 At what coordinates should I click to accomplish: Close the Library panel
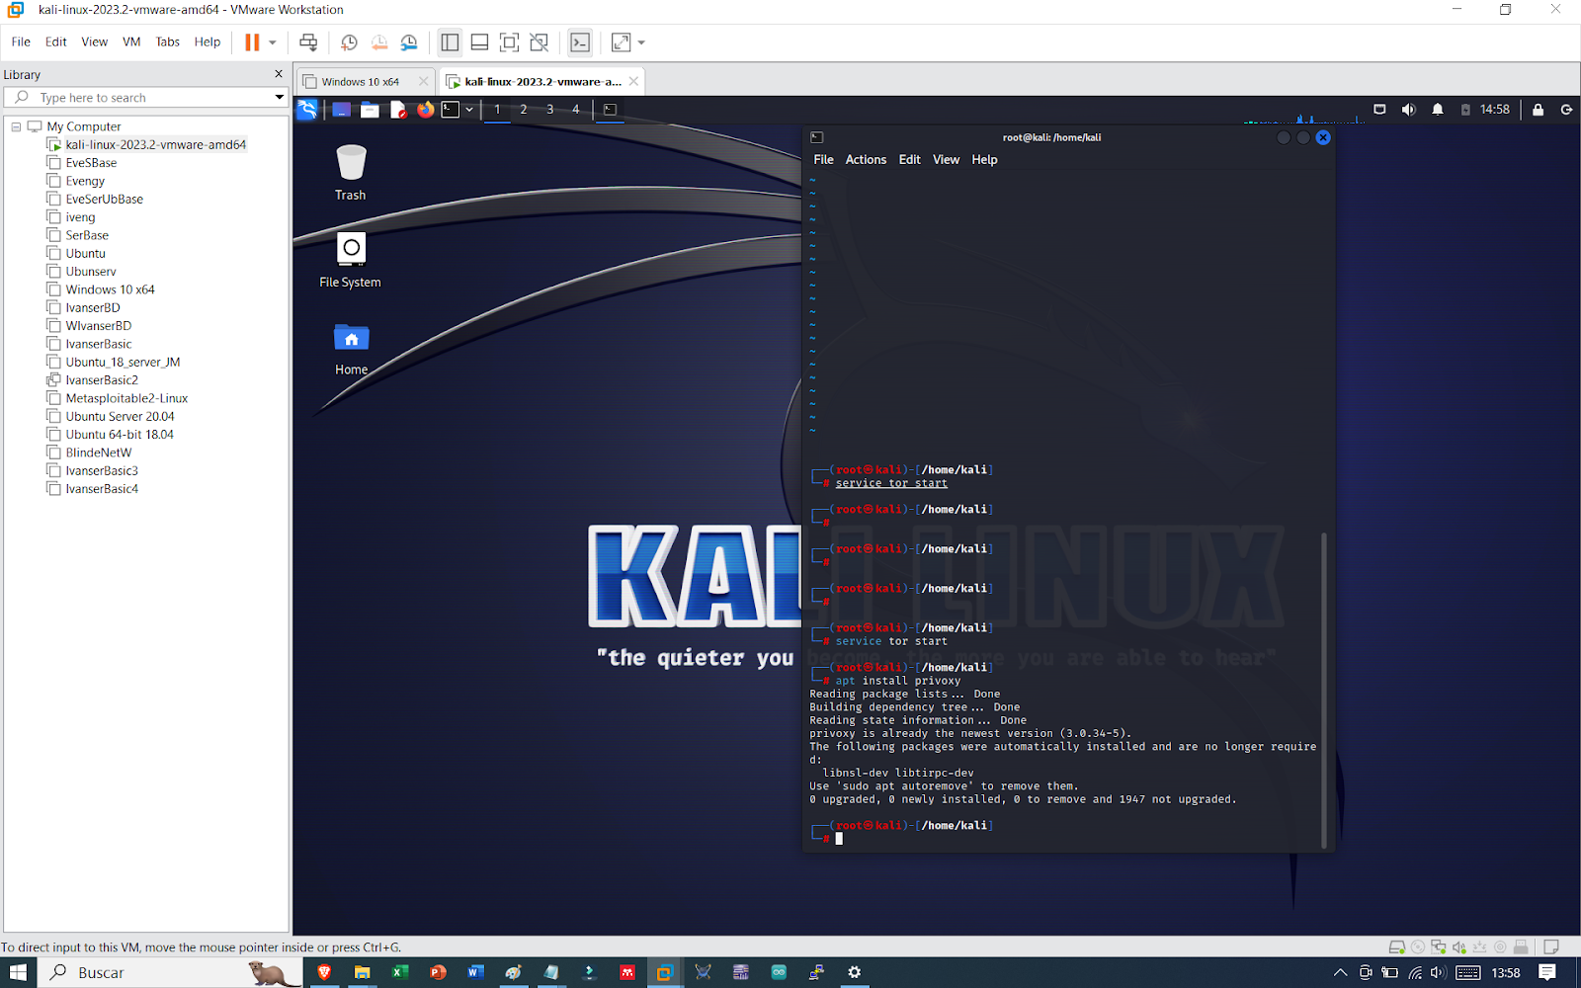coord(279,74)
